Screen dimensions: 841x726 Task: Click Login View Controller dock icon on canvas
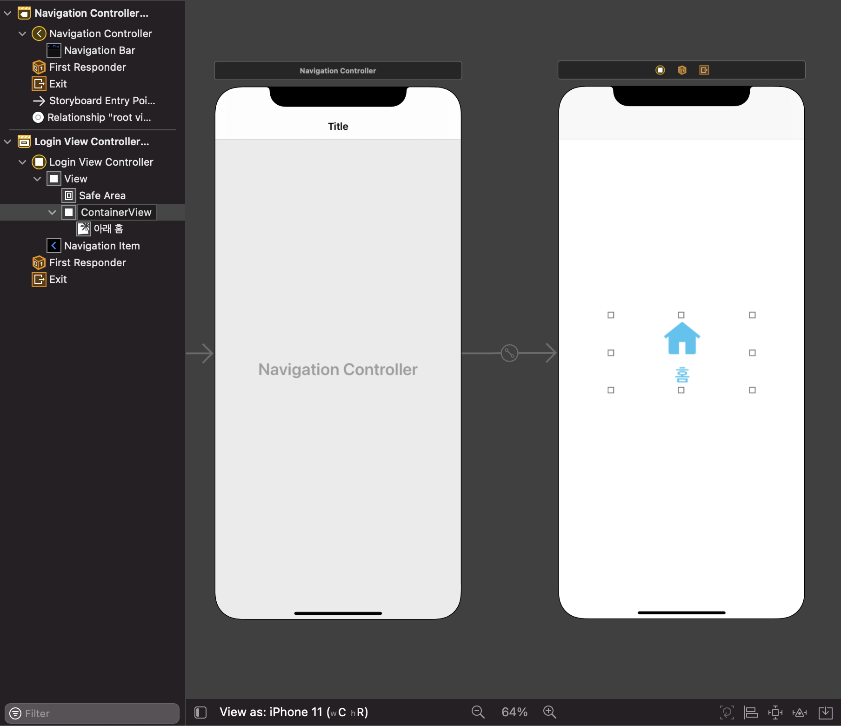point(660,70)
